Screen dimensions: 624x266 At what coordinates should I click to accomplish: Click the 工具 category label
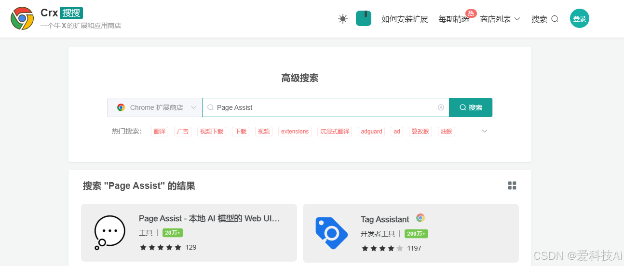coord(146,233)
